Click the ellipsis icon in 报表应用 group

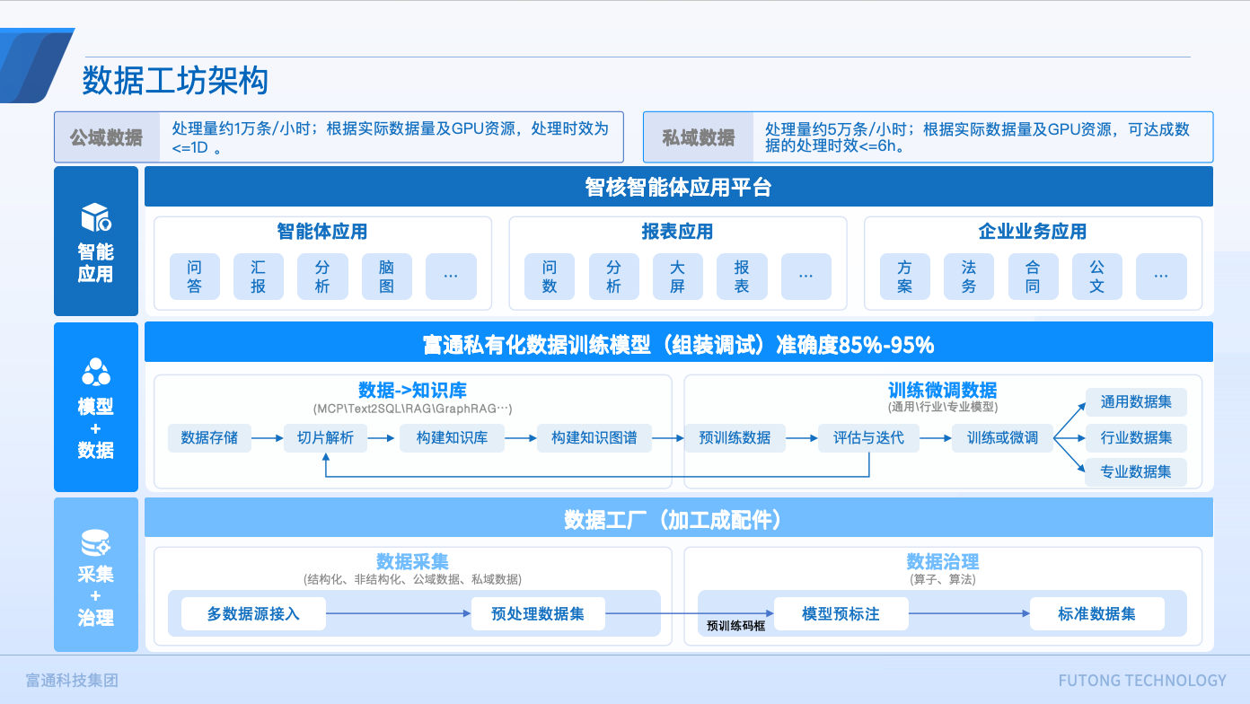coord(805,277)
